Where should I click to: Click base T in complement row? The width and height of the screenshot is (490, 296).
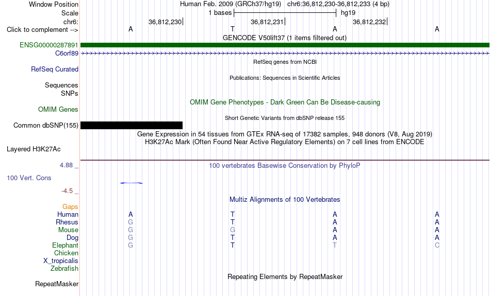(233, 29)
